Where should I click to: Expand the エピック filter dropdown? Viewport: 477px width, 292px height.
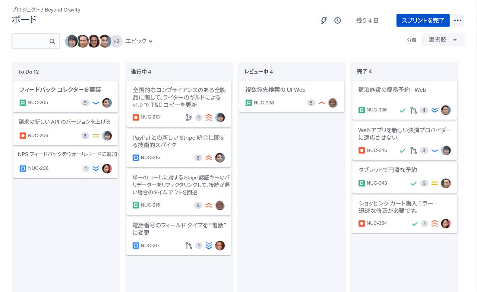tap(139, 41)
